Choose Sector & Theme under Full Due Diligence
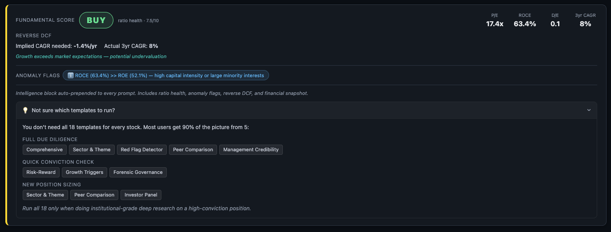This screenshot has height=232, width=611. click(x=92, y=149)
